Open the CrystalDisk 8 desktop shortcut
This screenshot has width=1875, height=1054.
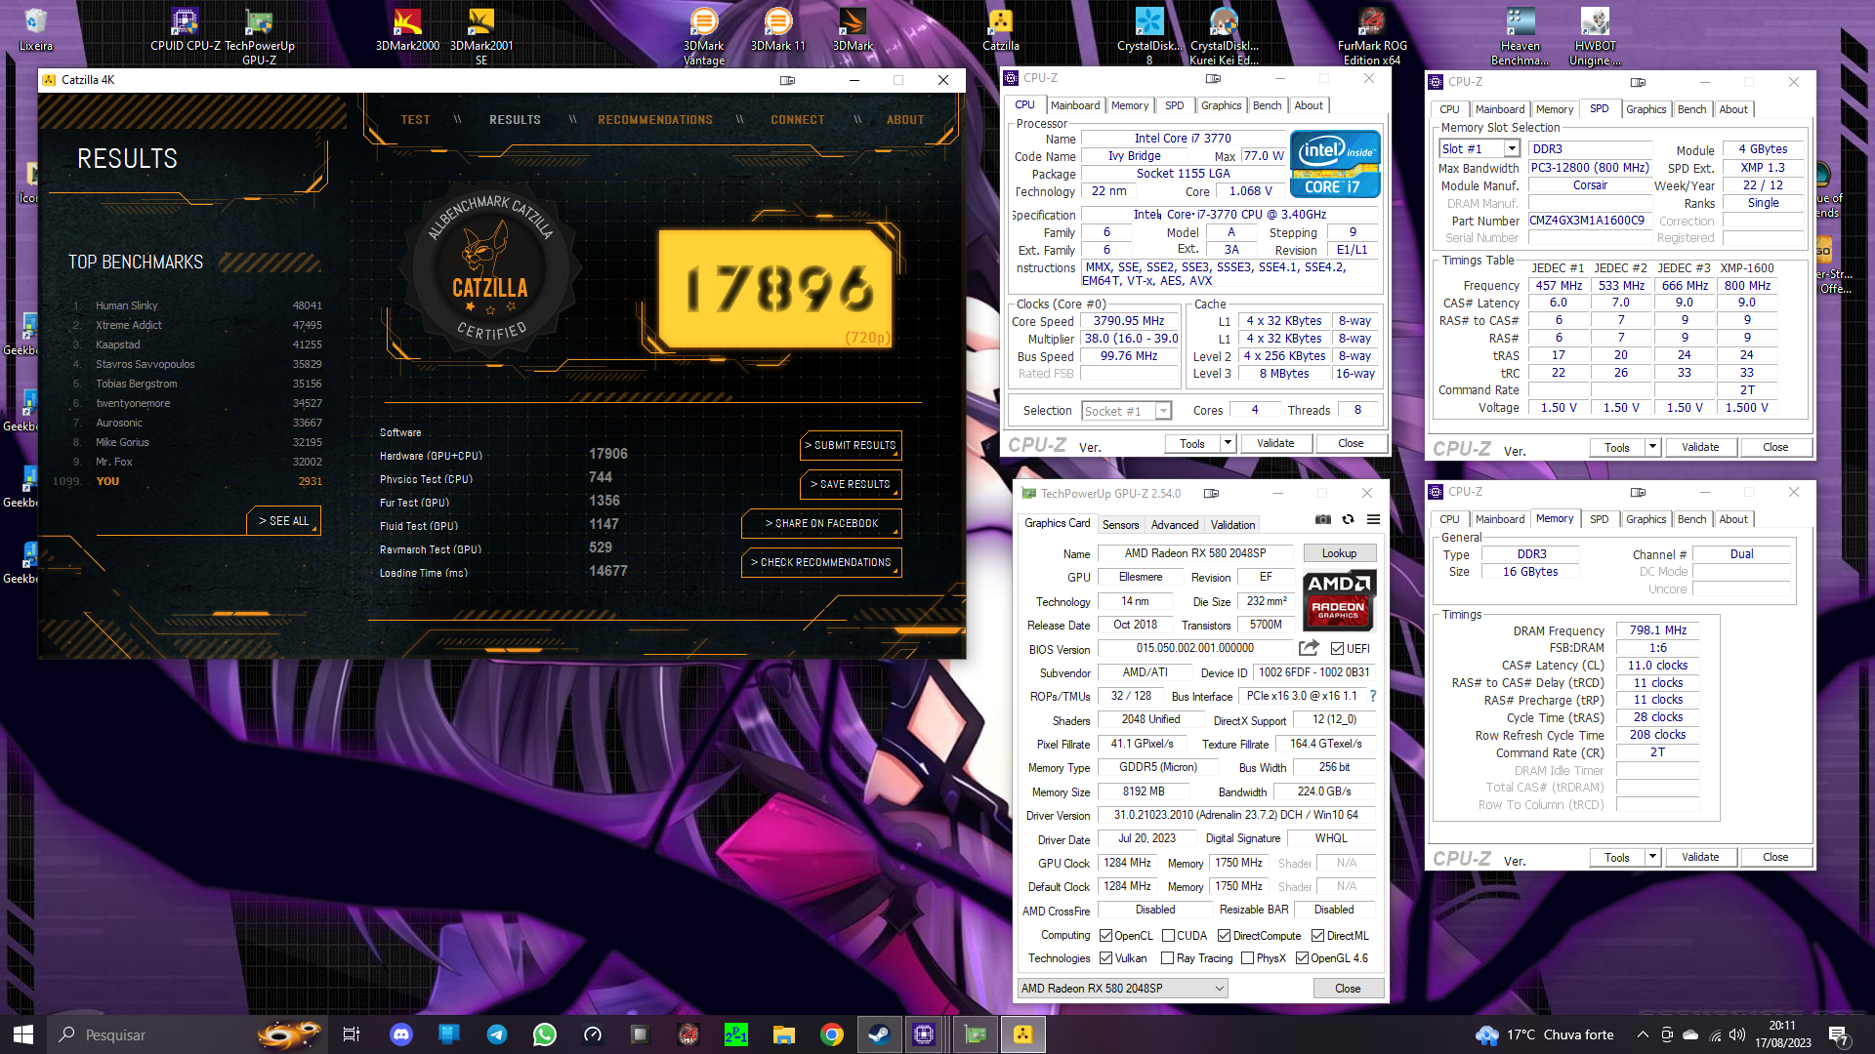click(1149, 36)
